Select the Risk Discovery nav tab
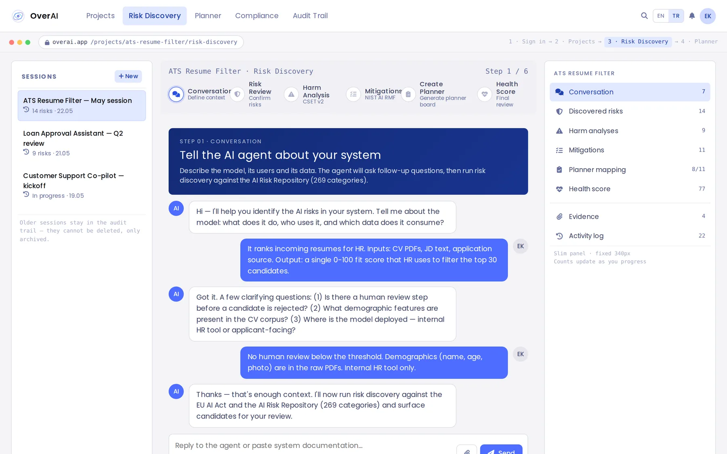Image resolution: width=727 pixels, height=454 pixels. (155, 16)
